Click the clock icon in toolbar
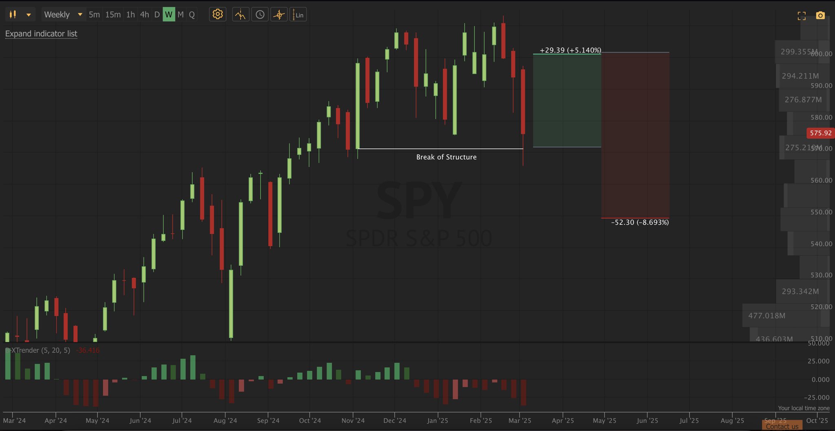The height and width of the screenshot is (431, 835). [260, 15]
